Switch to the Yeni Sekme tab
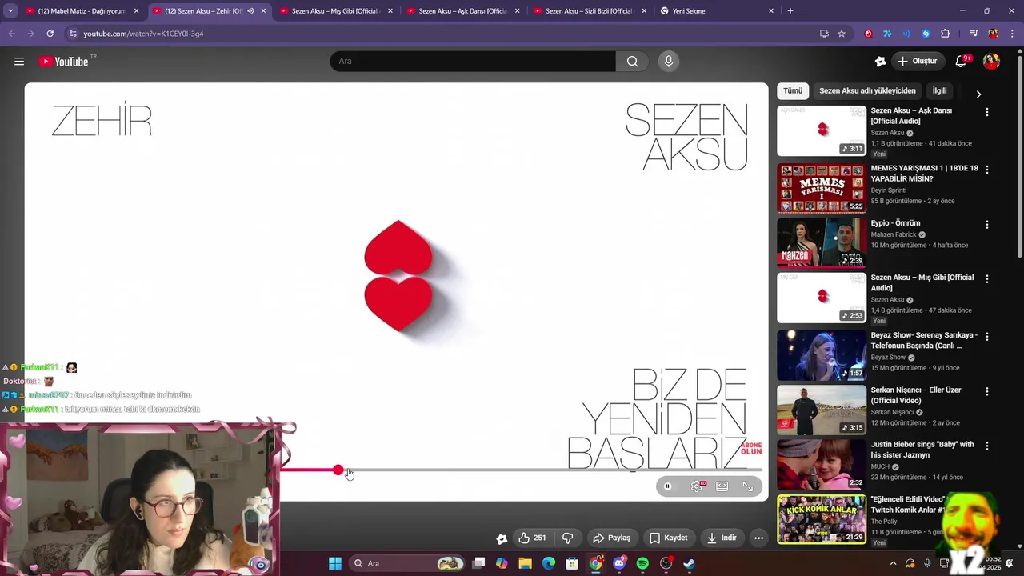The width and height of the screenshot is (1024, 576). tap(716, 11)
